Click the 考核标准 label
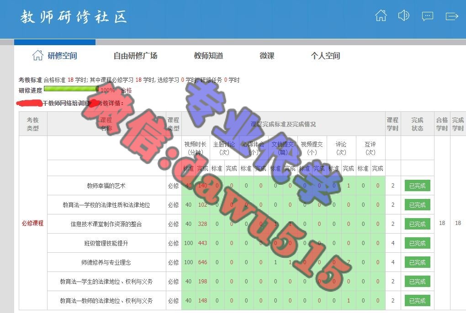Image resolution: width=466 pixels, height=313 pixels. coord(30,80)
